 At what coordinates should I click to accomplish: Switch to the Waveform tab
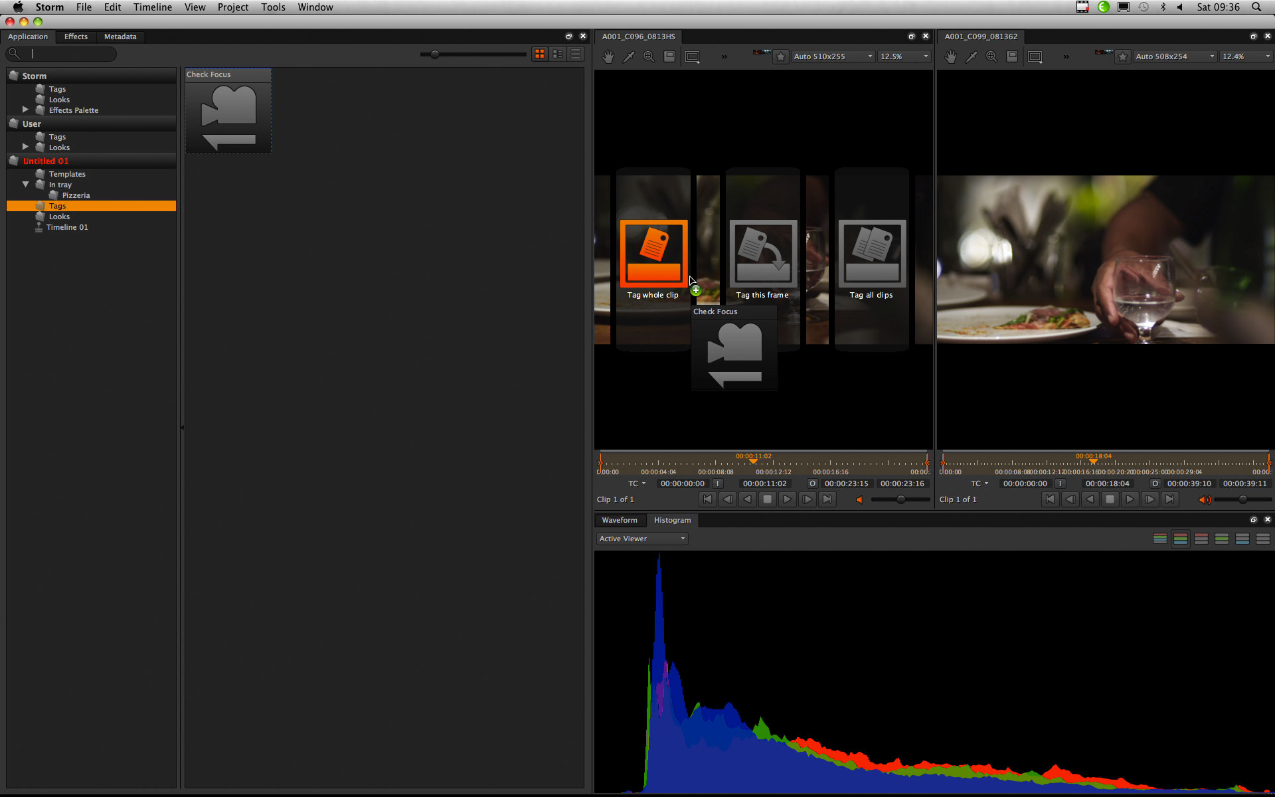coord(620,520)
